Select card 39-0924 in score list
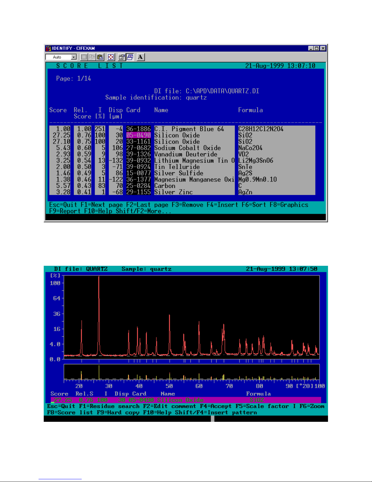372x482 pixels. (x=138, y=167)
